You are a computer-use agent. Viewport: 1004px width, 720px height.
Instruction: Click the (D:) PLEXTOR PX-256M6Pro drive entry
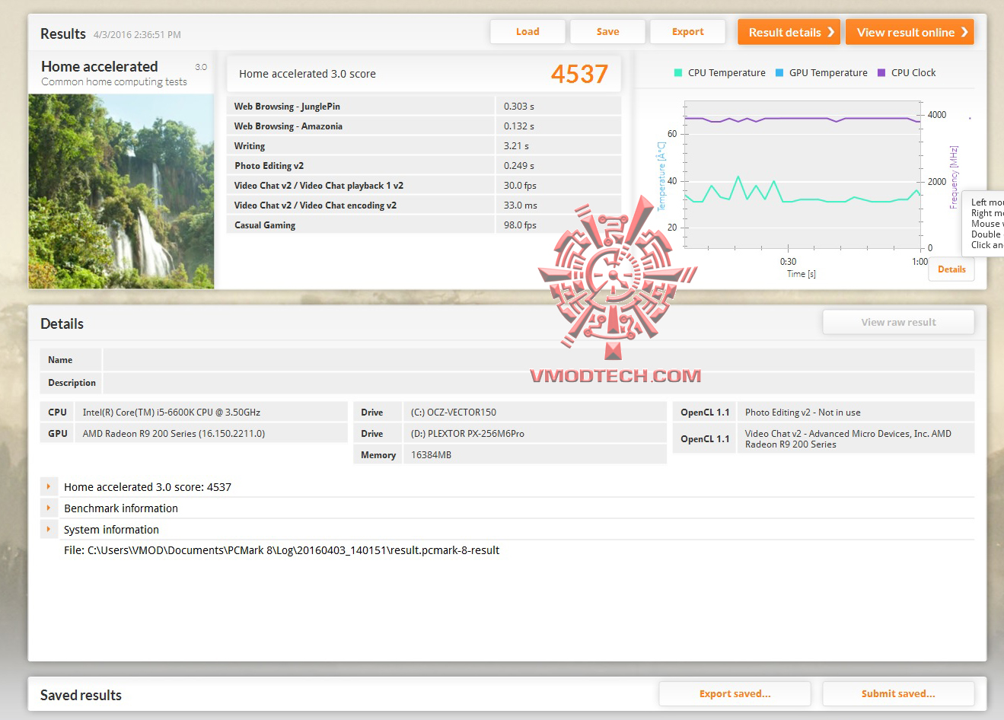pyautogui.click(x=467, y=434)
